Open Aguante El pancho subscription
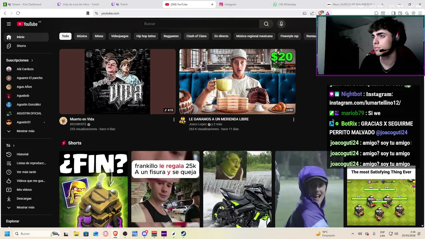The height and width of the screenshot is (239, 425). pos(26,78)
